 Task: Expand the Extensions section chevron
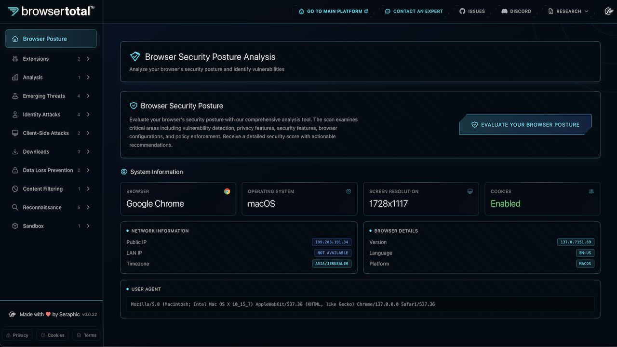pos(88,59)
